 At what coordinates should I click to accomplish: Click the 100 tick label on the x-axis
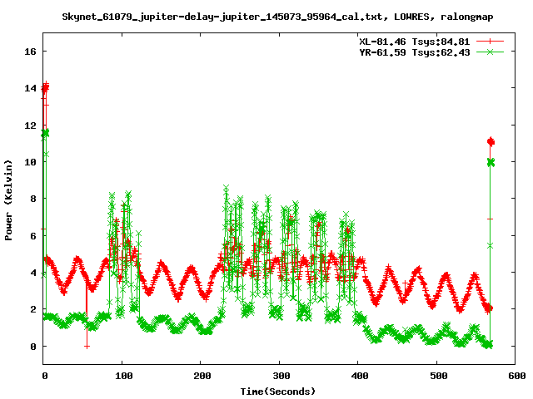[x=122, y=376]
